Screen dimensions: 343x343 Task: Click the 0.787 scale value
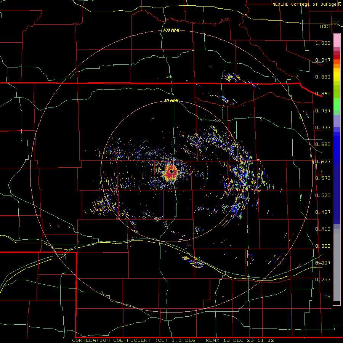[323, 111]
